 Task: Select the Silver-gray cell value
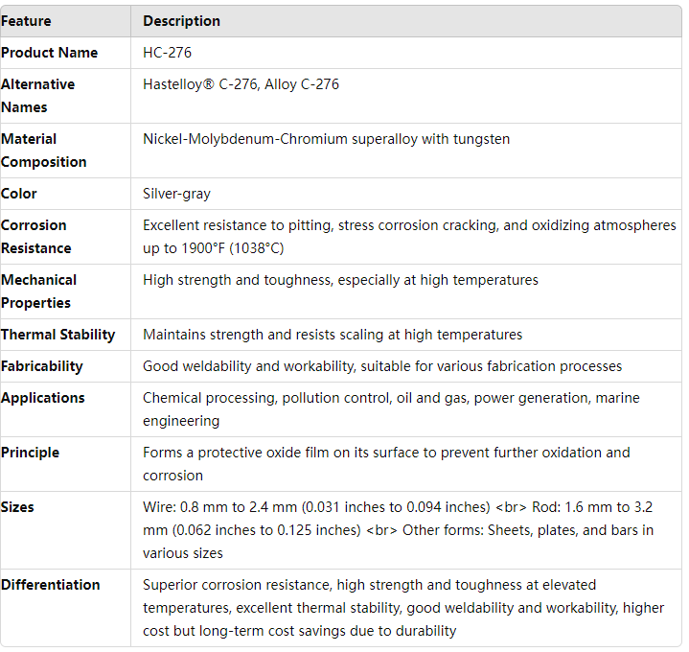(x=176, y=194)
